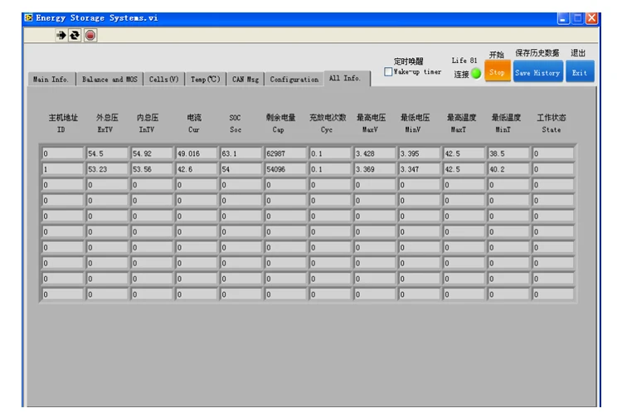The image size is (622, 418).
Task: Click the green connection status LED
Action: [476, 74]
